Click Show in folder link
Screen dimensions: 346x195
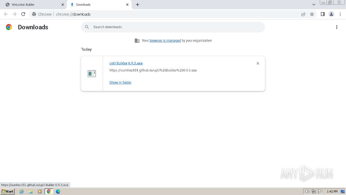point(120,82)
